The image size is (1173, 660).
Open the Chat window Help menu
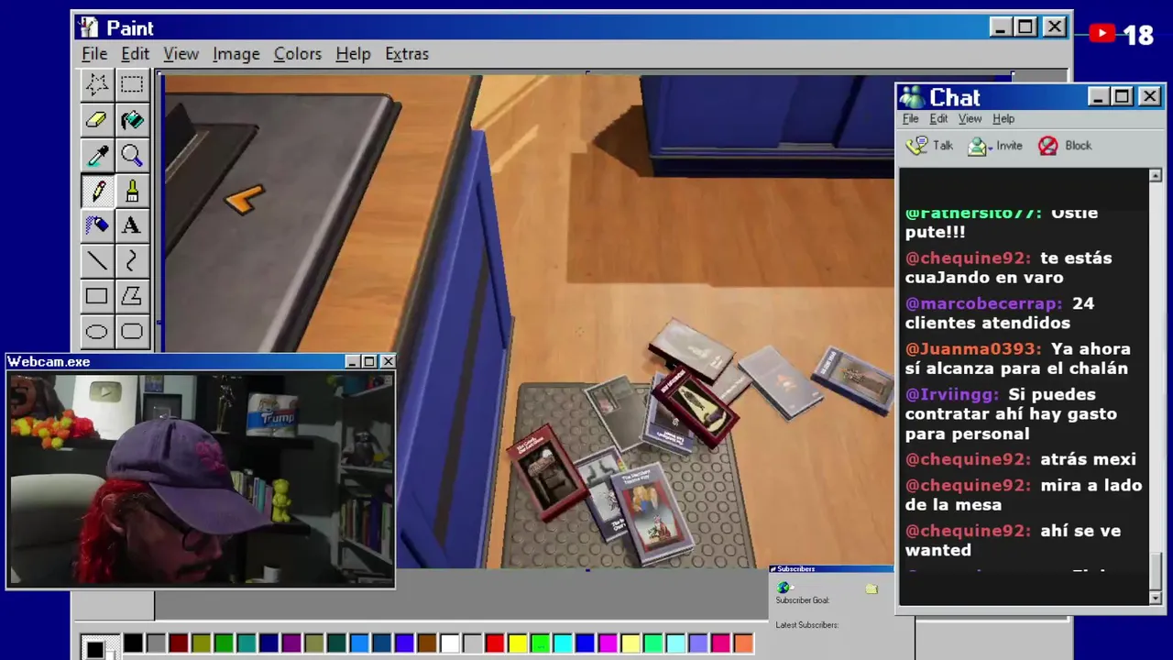click(1003, 118)
